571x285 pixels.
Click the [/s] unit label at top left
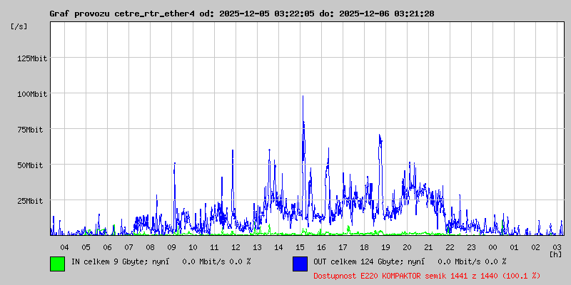pos(20,26)
